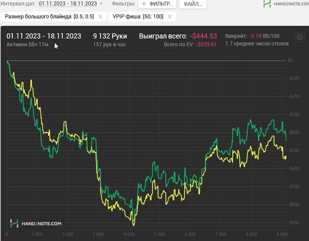The height and width of the screenshot is (241, 309).
Task: Click the graph header date 01.11.2023 - 18.11.2023
Action: tap(44, 36)
